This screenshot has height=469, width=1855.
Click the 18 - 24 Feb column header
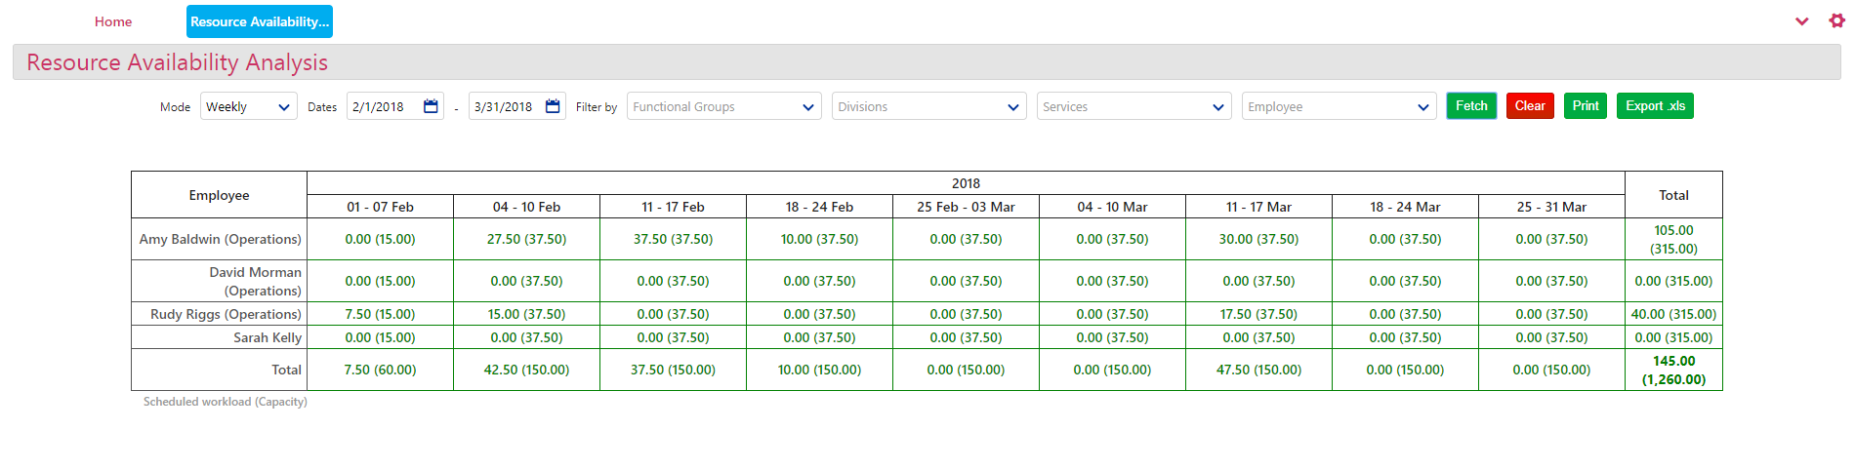[819, 207]
